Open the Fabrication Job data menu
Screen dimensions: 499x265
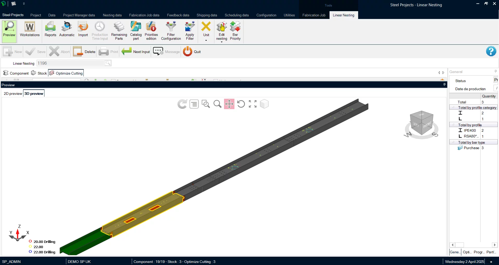144,15
